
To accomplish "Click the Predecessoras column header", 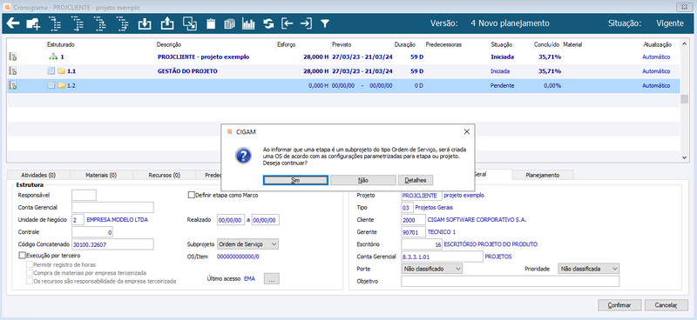I will pos(443,45).
